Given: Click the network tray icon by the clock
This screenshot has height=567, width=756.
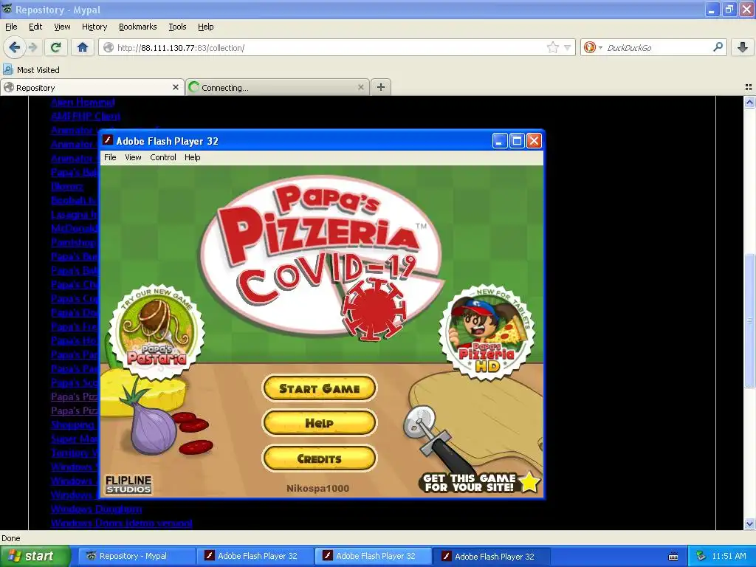Looking at the screenshot, I should pos(701,556).
